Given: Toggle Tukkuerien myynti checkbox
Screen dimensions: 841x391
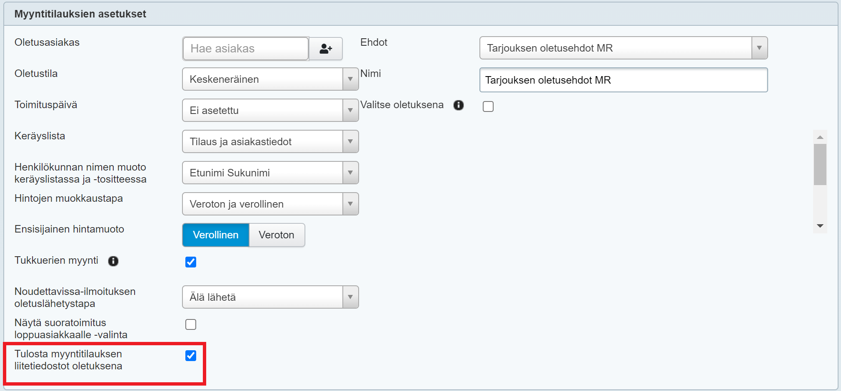Looking at the screenshot, I should [x=191, y=262].
